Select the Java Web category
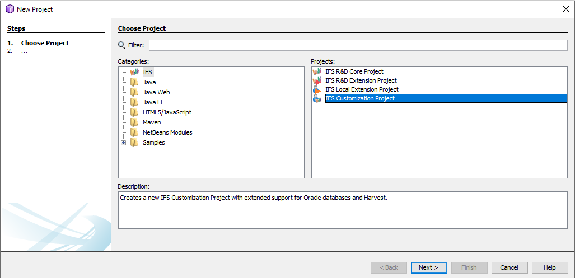575x278 pixels. click(x=156, y=92)
